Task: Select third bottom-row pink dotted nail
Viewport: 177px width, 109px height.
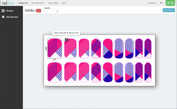Action: 84,72
